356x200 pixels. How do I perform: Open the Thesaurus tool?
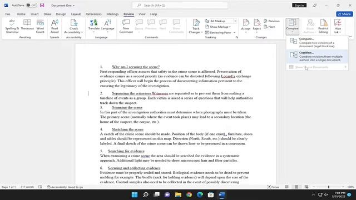(27, 24)
